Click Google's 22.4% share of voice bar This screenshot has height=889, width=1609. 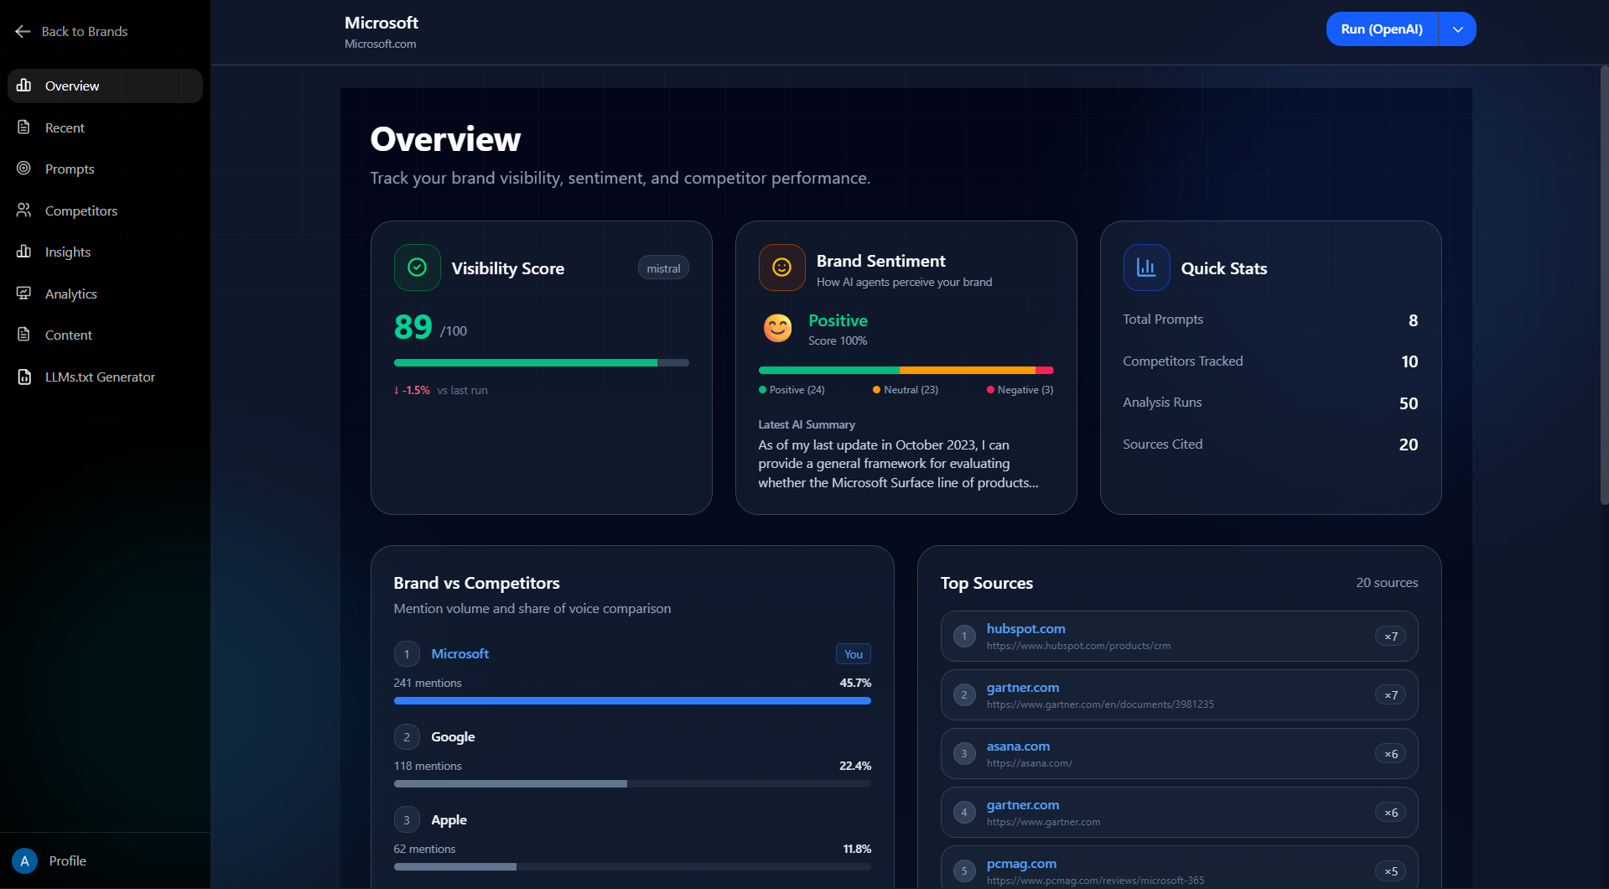click(632, 783)
